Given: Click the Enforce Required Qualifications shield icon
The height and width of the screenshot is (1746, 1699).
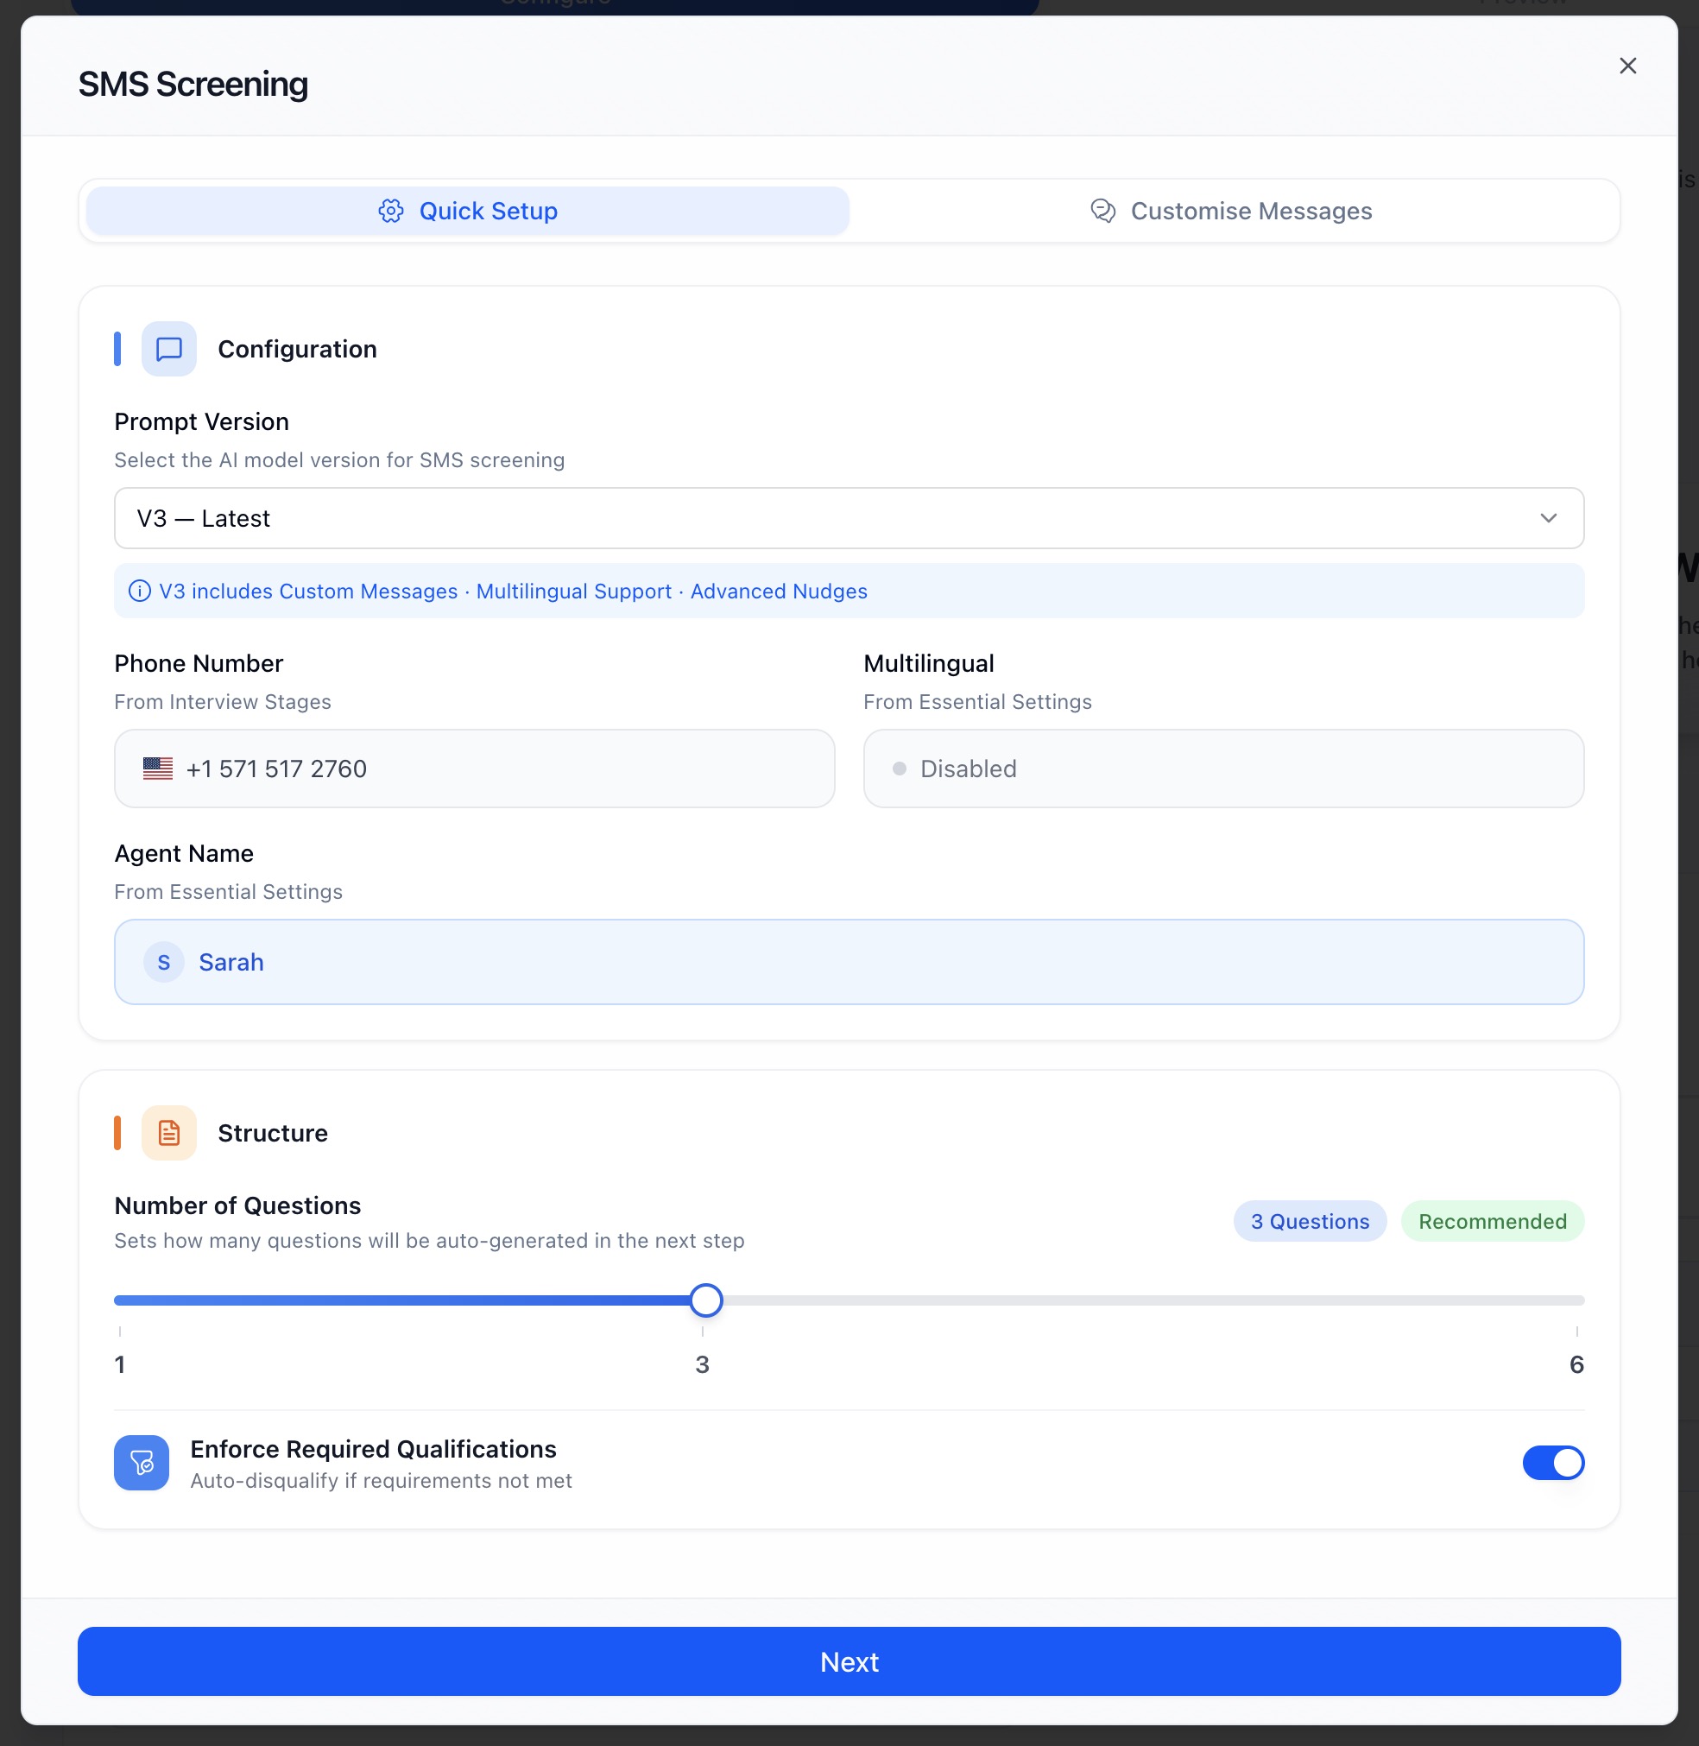Looking at the screenshot, I should point(141,1462).
